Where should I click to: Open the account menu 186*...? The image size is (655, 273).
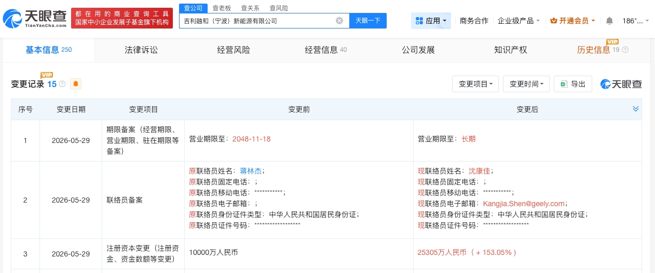[636, 21]
